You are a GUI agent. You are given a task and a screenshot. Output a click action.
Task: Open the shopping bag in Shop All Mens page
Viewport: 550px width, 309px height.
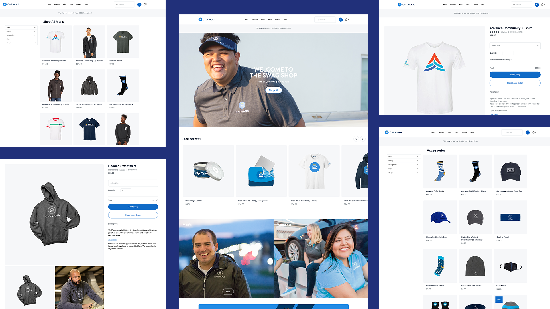pos(145,4)
